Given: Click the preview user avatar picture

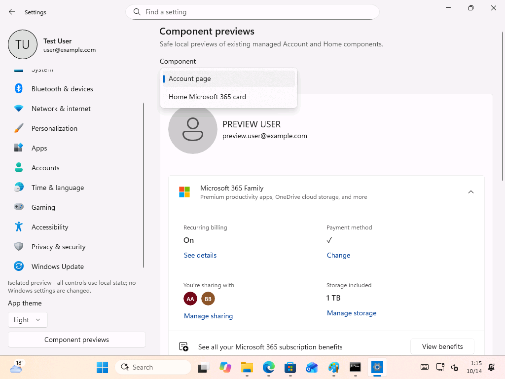Looking at the screenshot, I should (193, 129).
